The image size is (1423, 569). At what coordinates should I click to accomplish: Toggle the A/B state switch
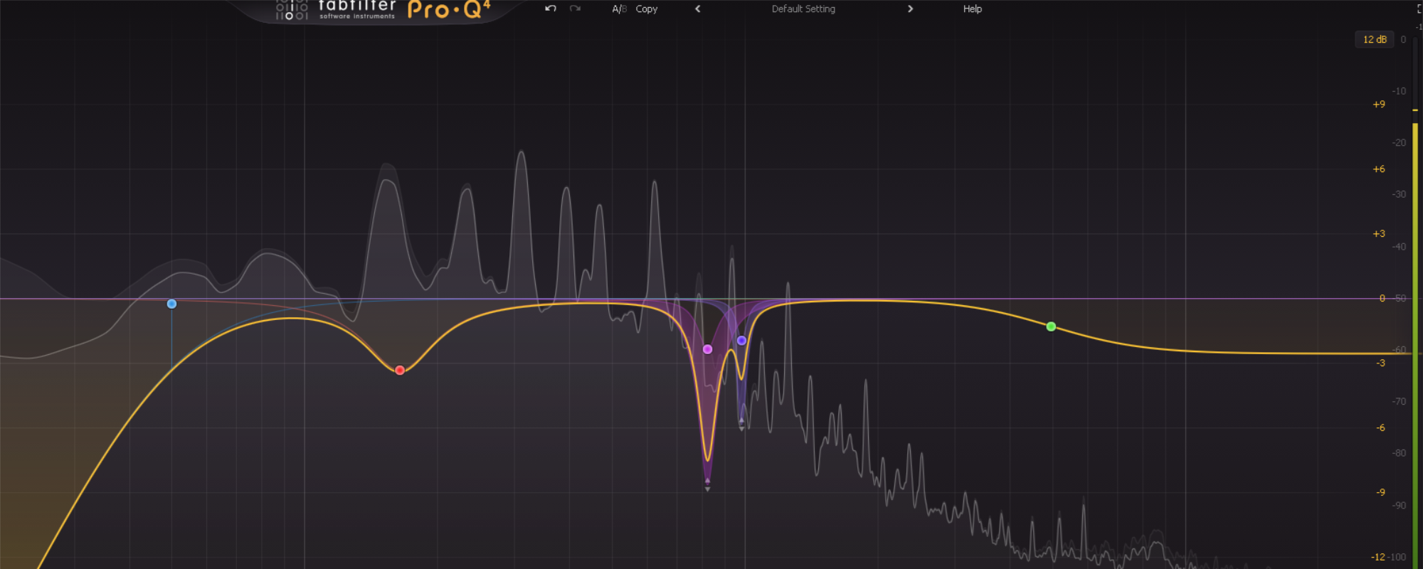click(x=619, y=9)
